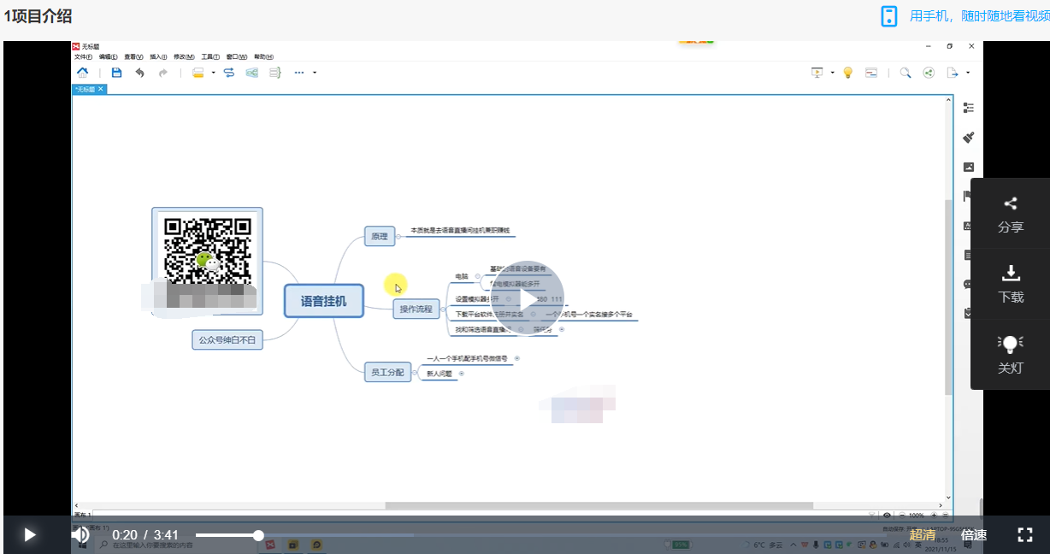Viewport: 1050px width, 554px height.
Task: Collapse the 新人问题 subtopic circle toggle
Action: coord(462,374)
